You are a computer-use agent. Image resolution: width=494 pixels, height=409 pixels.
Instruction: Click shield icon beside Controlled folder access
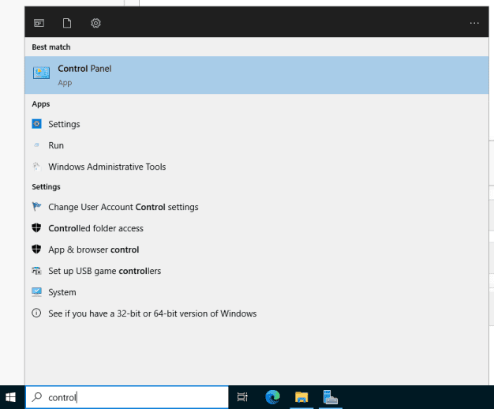[x=36, y=227]
